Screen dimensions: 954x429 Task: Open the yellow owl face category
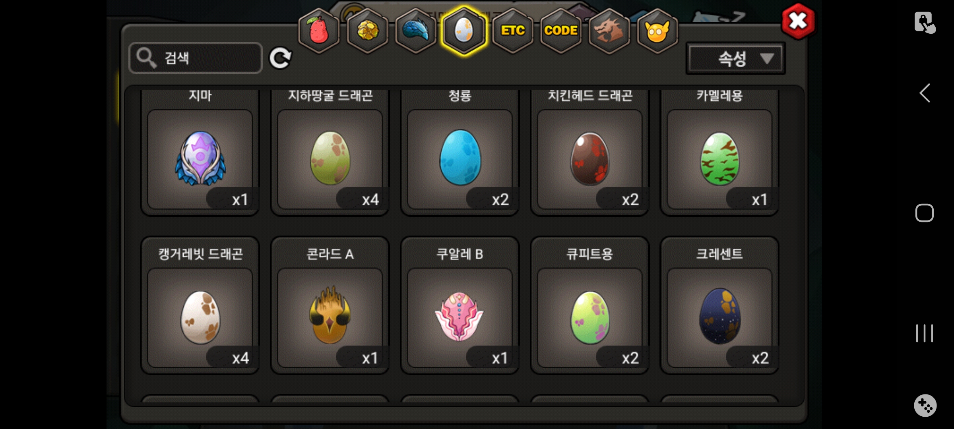(x=657, y=31)
